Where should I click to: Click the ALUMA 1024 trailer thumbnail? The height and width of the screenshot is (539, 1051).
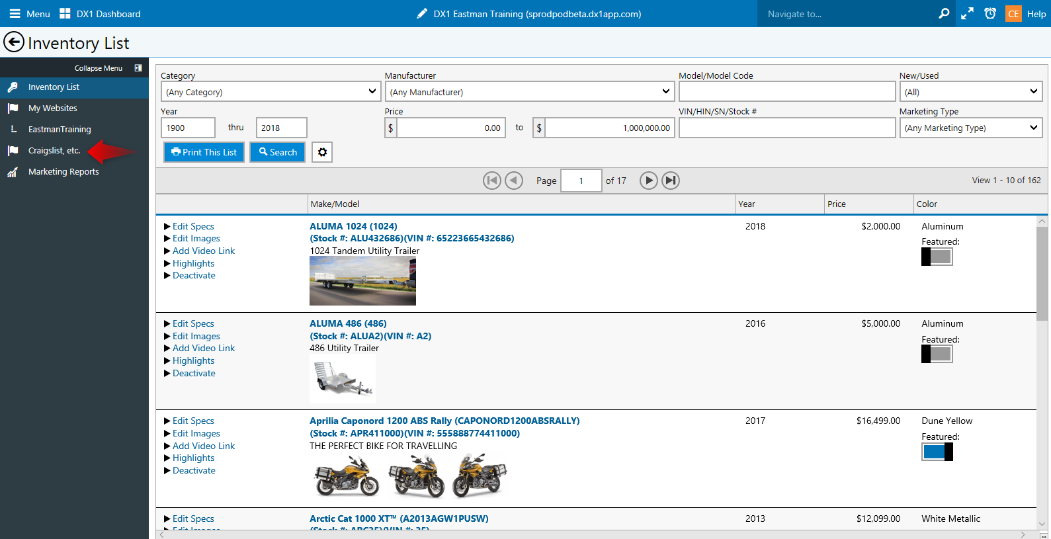[362, 282]
